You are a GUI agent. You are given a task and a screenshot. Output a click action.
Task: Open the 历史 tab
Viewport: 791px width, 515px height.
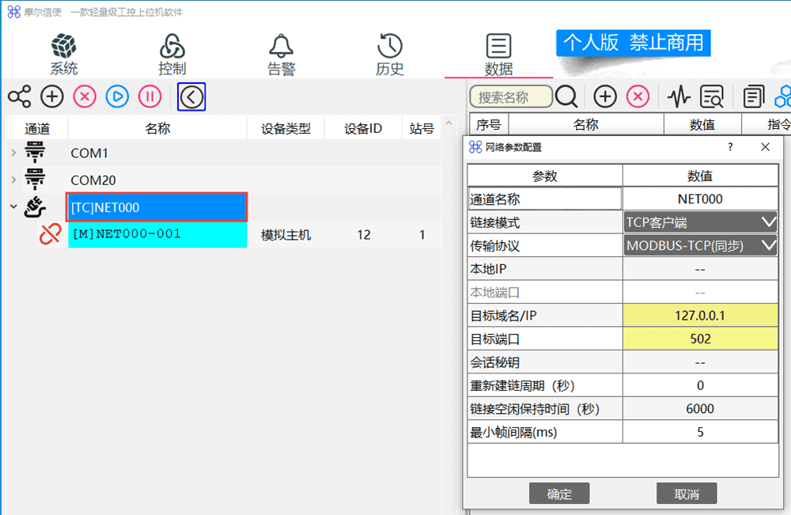click(390, 55)
